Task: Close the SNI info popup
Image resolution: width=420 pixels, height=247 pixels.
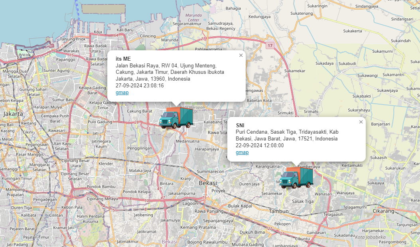Action: [x=361, y=122]
